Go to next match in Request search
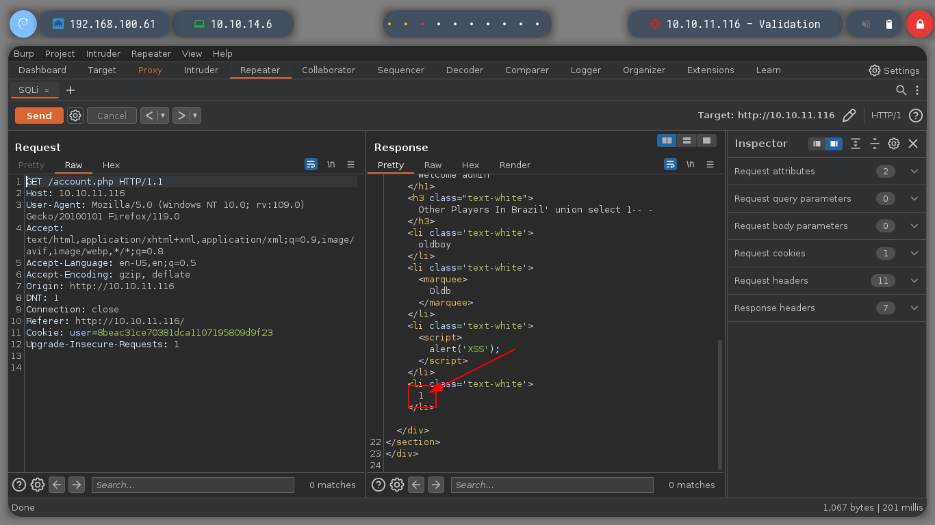Viewport: 935px width, 525px height. [77, 485]
